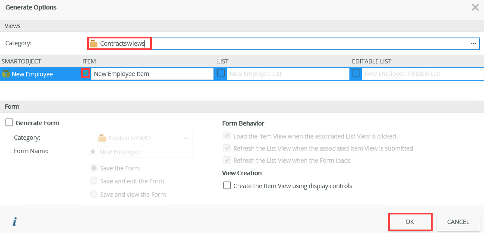Click the CANCEL button
This screenshot has height=233, width=484.
[458, 222]
